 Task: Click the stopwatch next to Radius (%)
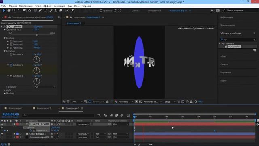click(8, 30)
